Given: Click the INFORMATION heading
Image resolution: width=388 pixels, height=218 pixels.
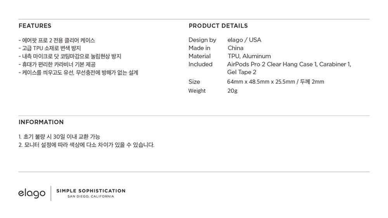Looking at the screenshot, I should pyautogui.click(x=41, y=122).
